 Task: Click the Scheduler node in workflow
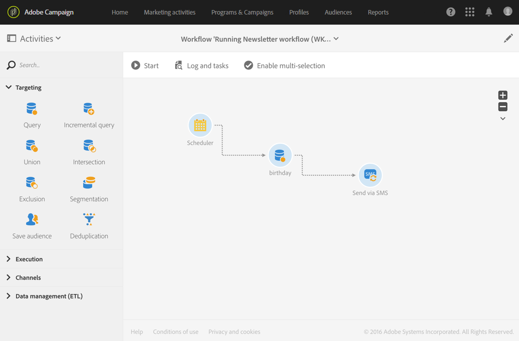pyautogui.click(x=200, y=126)
